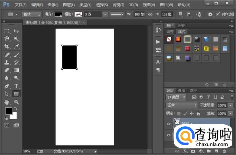This screenshot has height=155, width=236.
Task: Select the Pen tool
Action: tap(7, 86)
